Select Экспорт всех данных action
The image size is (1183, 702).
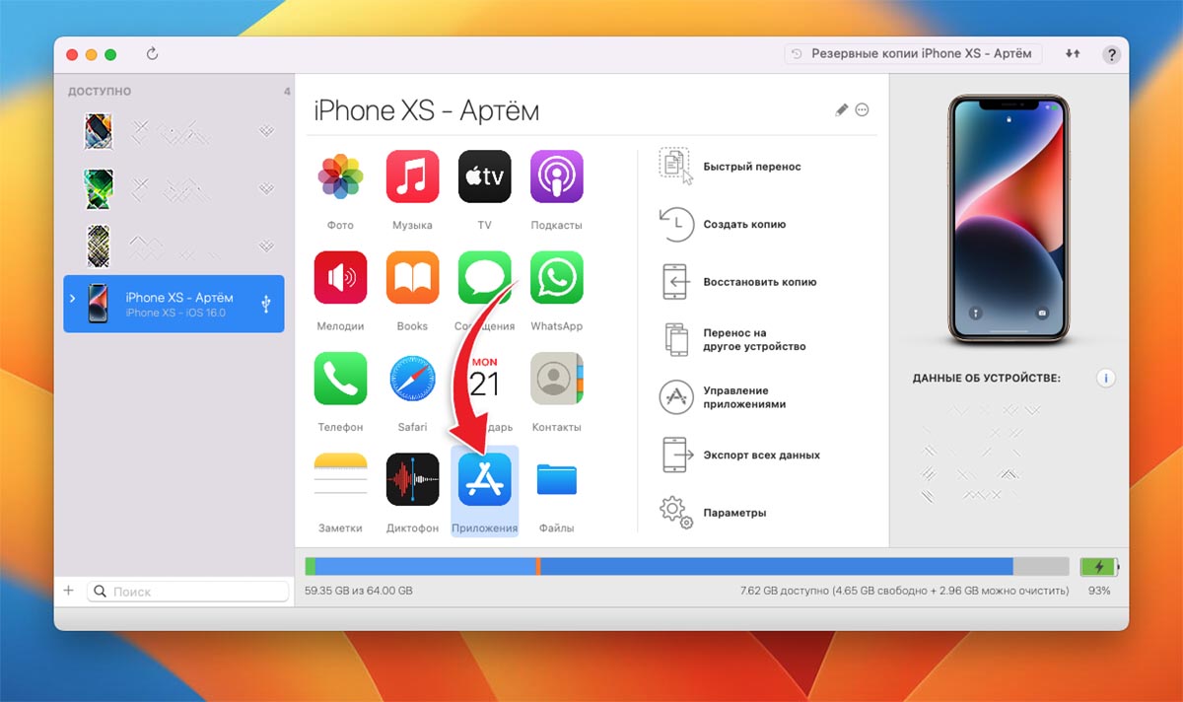pos(739,456)
